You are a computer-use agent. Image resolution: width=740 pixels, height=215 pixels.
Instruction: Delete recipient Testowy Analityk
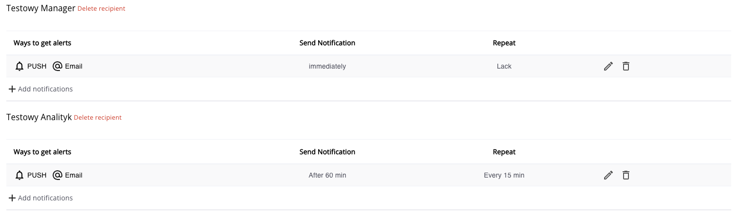coord(97,118)
